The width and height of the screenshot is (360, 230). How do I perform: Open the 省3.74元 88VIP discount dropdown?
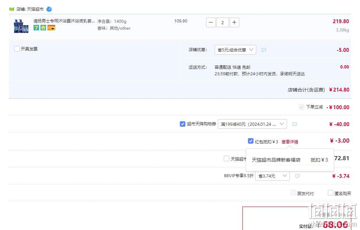[273, 176]
